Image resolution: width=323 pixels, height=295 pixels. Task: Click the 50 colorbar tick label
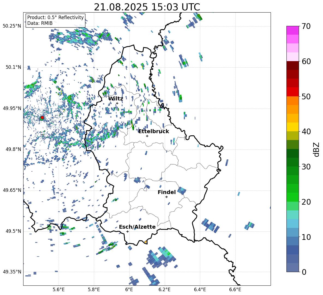306,97
